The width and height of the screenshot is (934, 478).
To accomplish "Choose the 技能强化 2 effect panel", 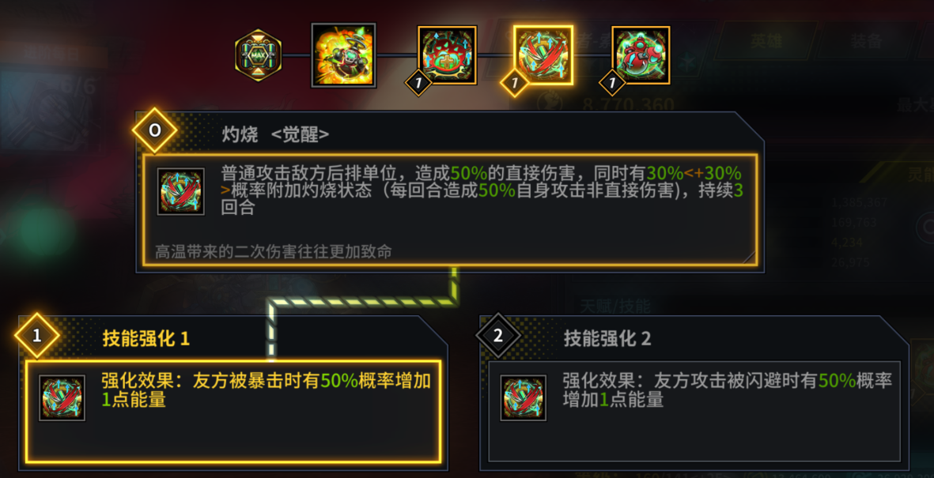I will [x=694, y=412].
